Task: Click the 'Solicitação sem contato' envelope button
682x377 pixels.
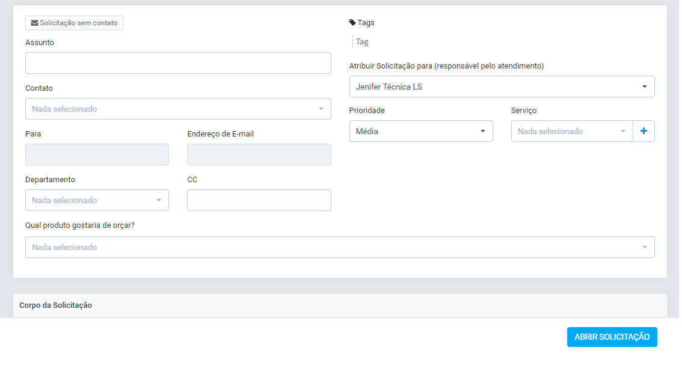Action: [74, 23]
